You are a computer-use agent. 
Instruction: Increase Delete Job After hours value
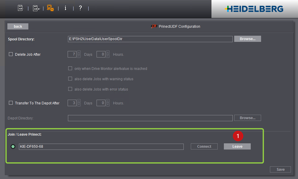click(108, 53)
